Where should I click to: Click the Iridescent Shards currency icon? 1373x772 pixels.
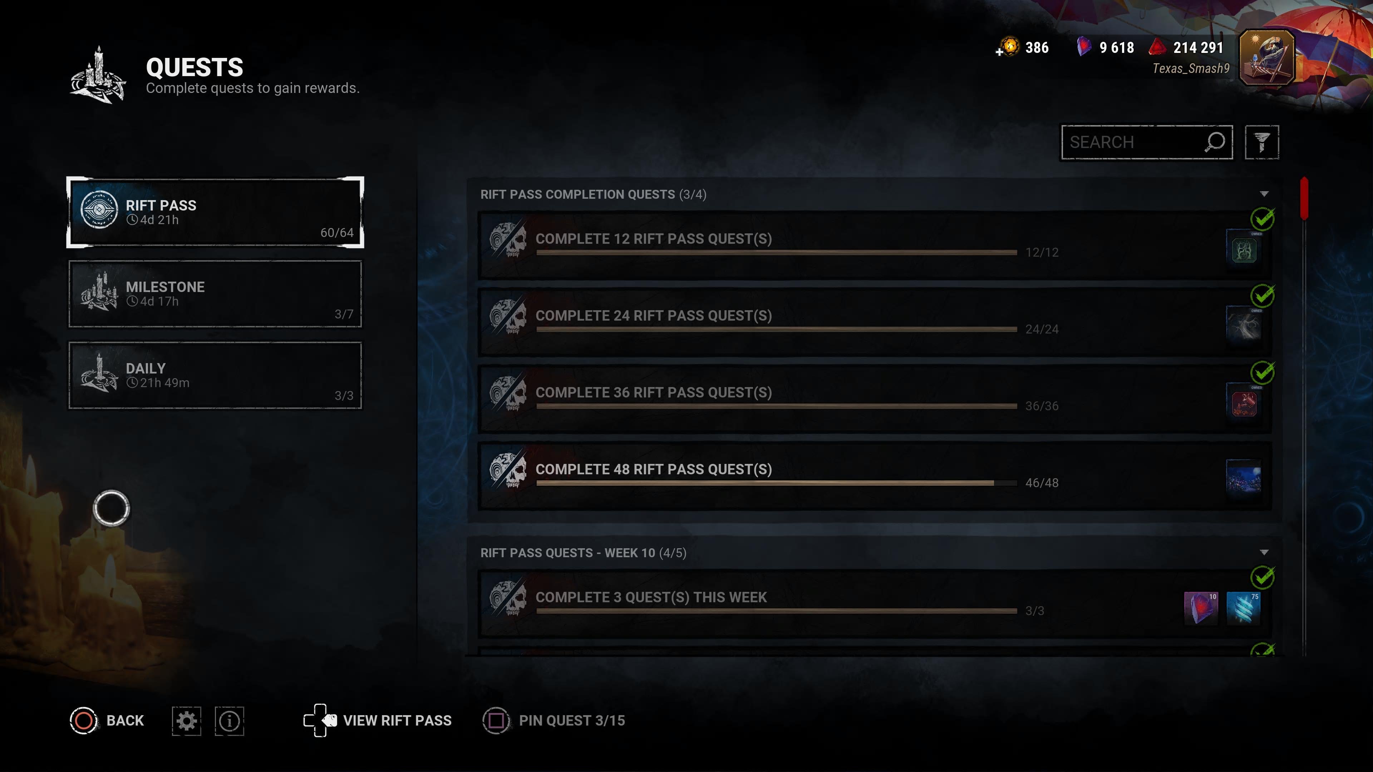(1084, 47)
